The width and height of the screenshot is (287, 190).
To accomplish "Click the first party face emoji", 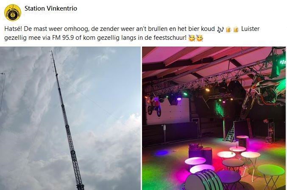I will coord(192,38).
